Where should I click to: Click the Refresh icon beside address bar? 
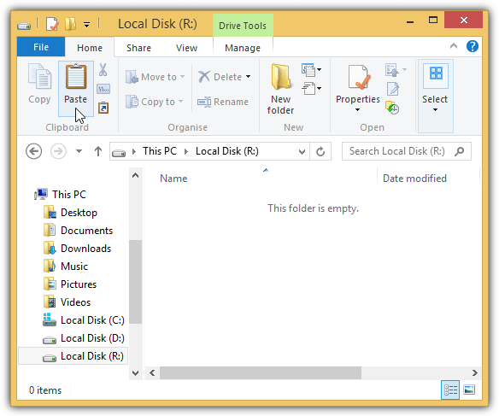(320, 151)
